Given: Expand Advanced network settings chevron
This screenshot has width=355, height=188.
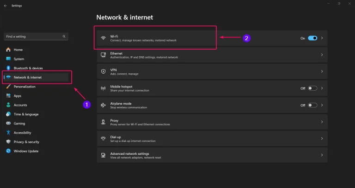Looking at the screenshot, I should (322, 155).
